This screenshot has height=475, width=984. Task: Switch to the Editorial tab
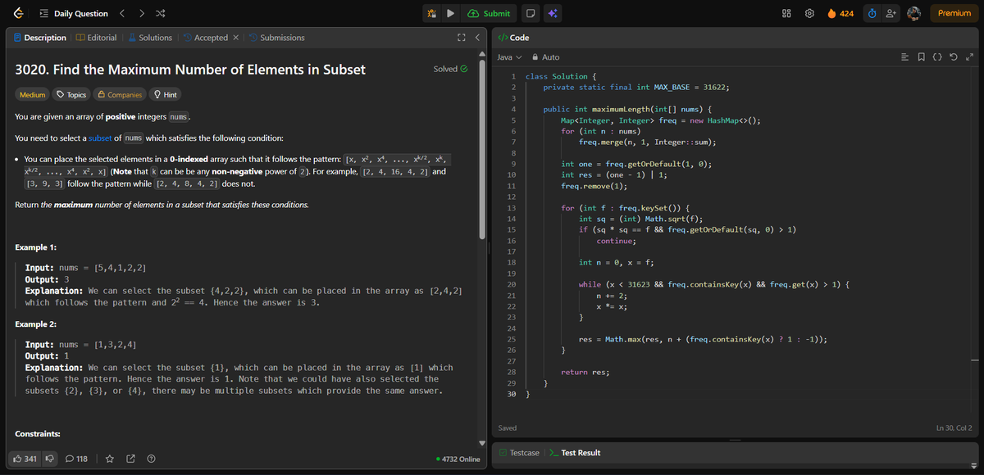(x=96, y=38)
